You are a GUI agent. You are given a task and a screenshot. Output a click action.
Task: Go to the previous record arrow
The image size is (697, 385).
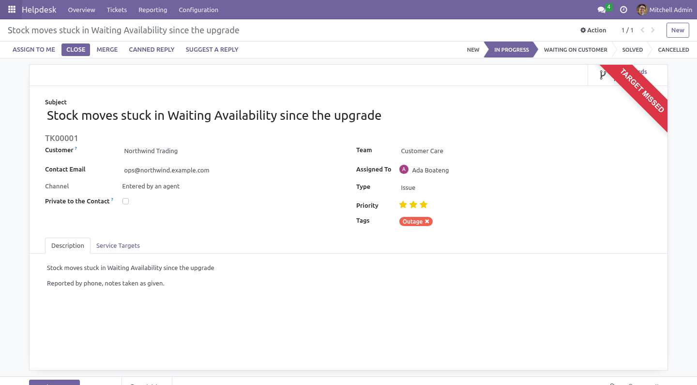click(642, 30)
